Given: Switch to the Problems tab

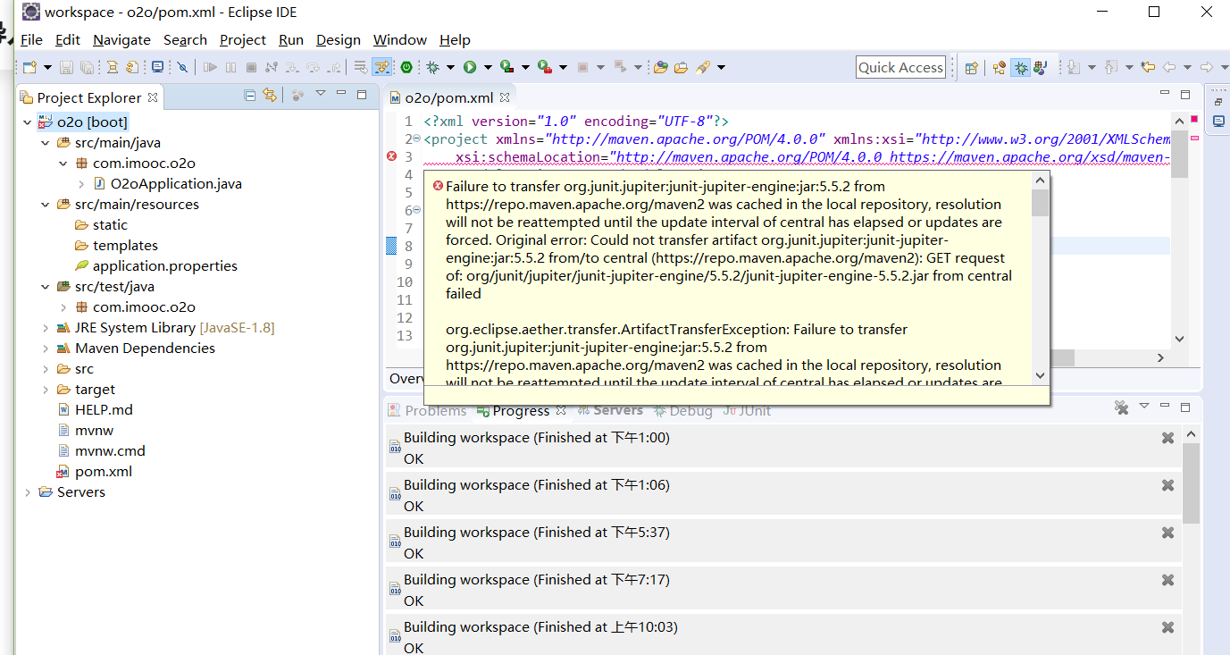Looking at the screenshot, I should pyautogui.click(x=427, y=410).
